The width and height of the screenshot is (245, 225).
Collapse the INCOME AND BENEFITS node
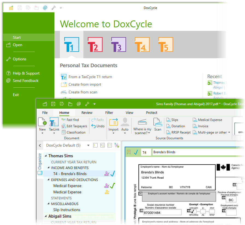(x=48, y=168)
